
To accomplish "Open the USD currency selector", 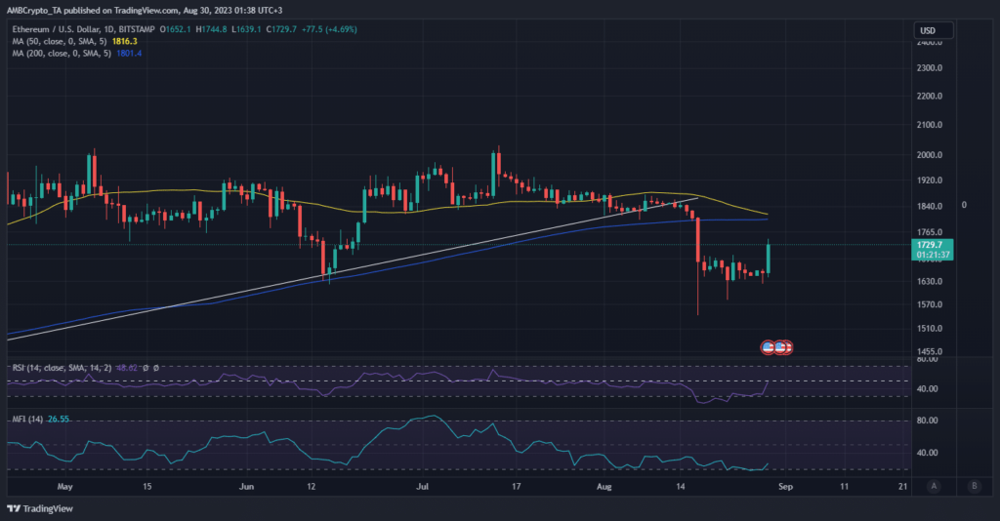I will (x=934, y=31).
